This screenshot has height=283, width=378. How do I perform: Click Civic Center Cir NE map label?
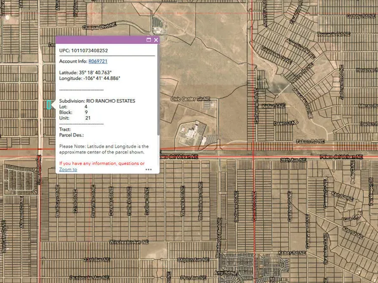click(190, 99)
